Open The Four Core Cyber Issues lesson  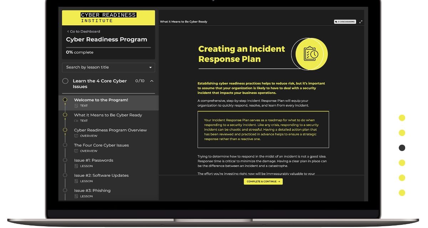[101, 145]
